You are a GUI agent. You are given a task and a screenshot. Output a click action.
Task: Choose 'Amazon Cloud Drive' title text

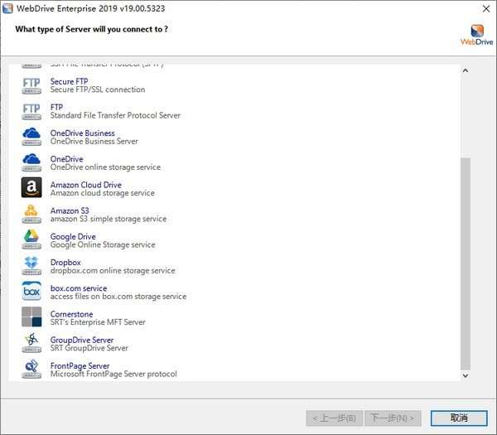86,185
